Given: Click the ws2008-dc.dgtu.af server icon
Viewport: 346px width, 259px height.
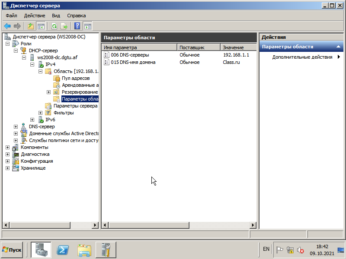Looking at the screenshot, I should [x=32, y=57].
